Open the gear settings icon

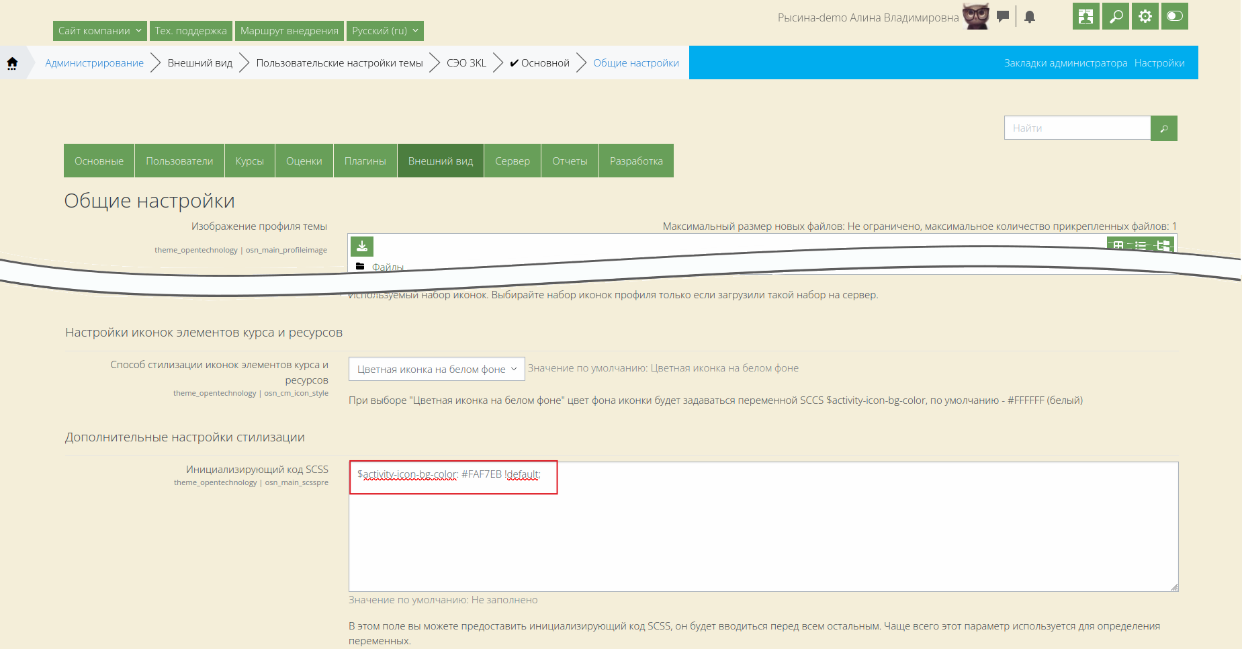[1145, 16]
